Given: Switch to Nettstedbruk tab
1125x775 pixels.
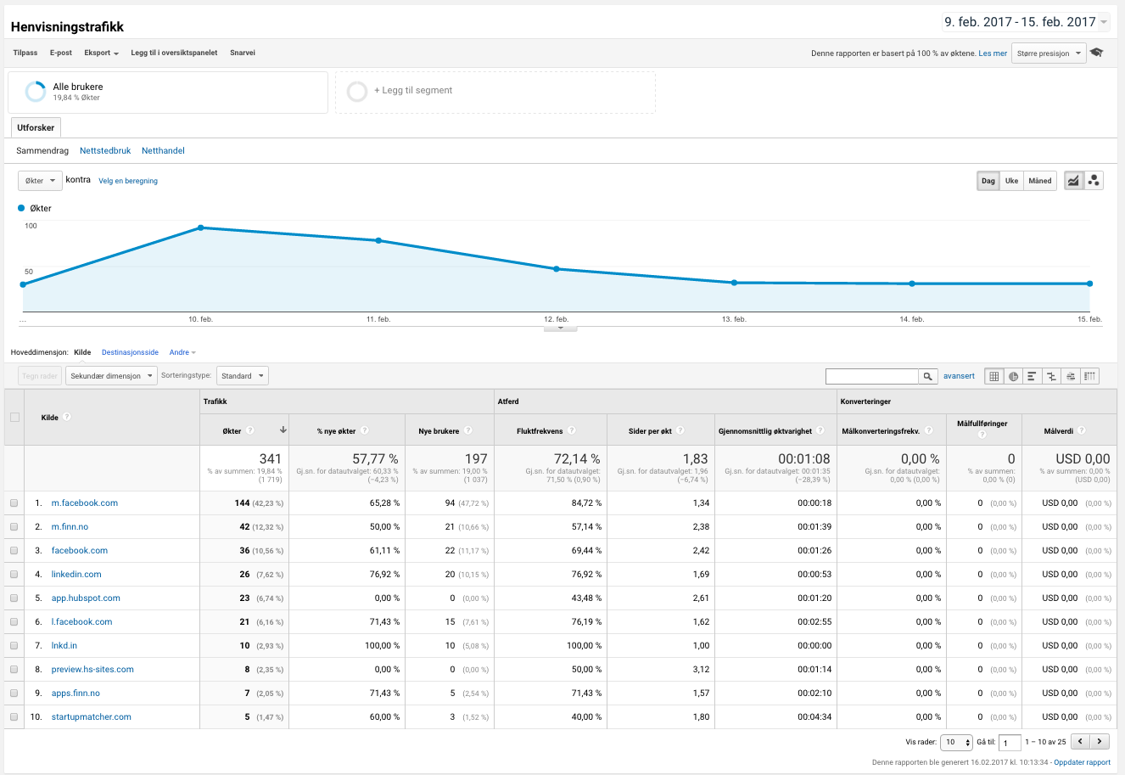Looking at the screenshot, I should (x=105, y=150).
